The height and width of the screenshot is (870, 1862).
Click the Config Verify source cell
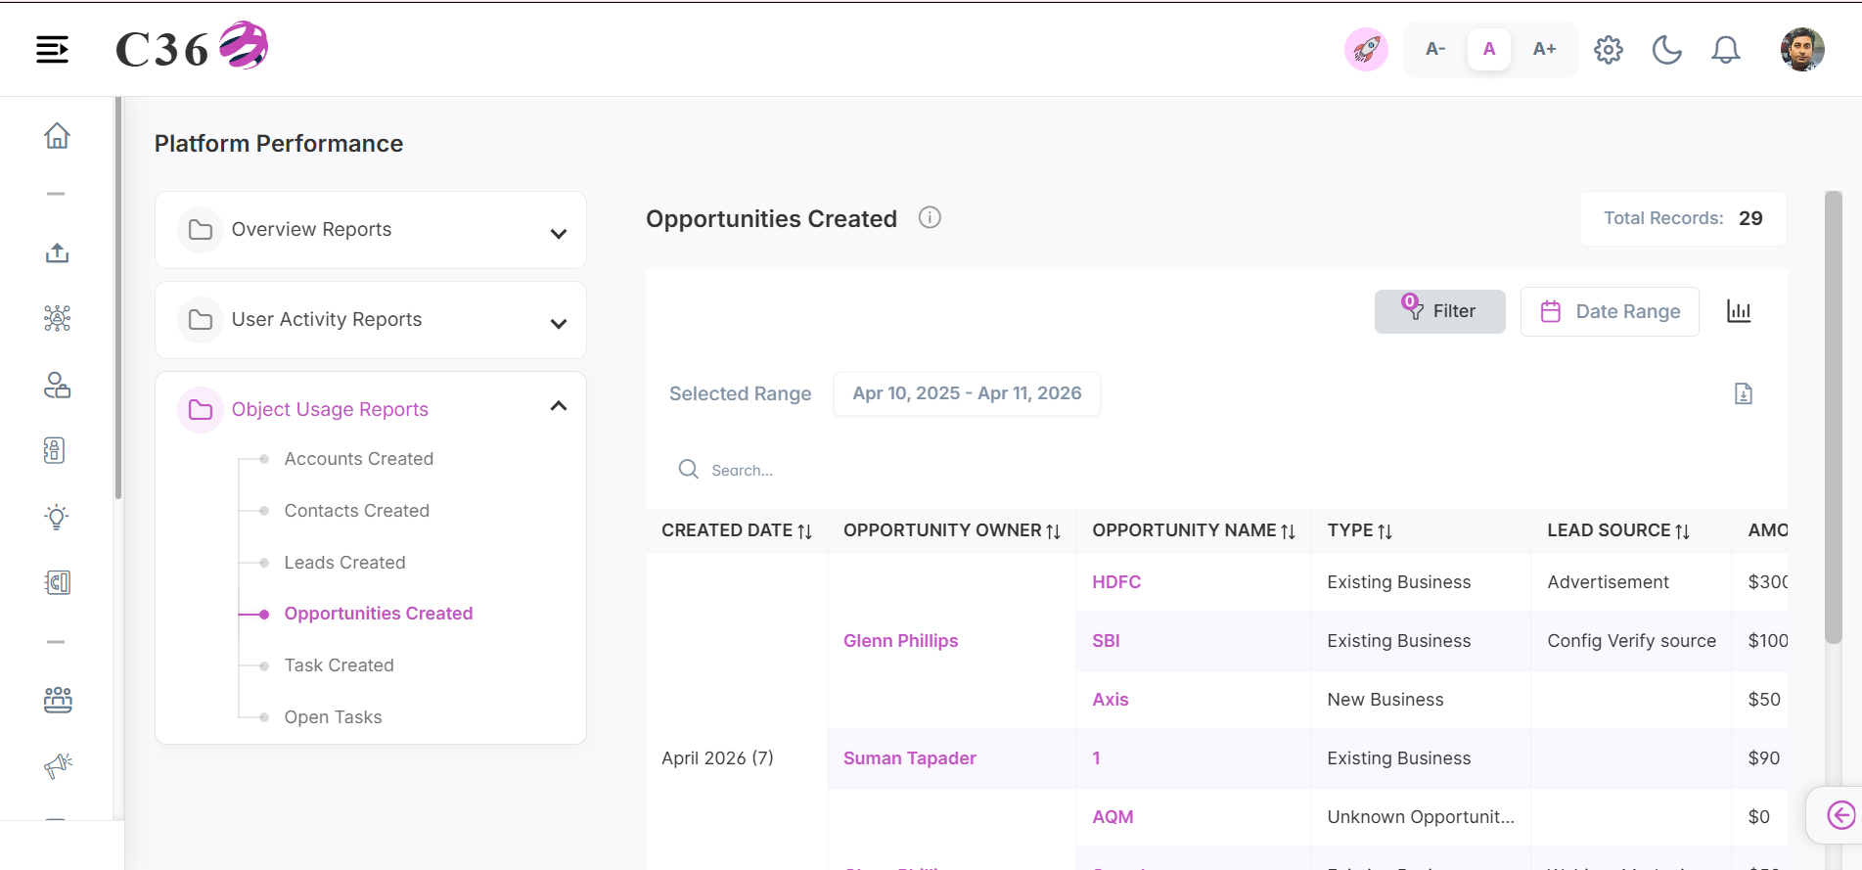1631,641
